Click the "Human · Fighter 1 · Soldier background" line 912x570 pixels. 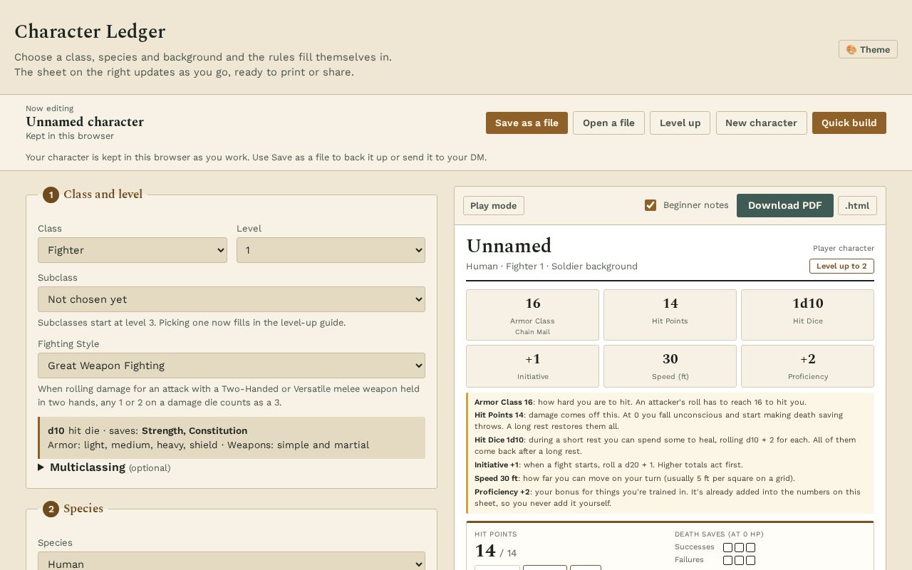[x=551, y=266]
